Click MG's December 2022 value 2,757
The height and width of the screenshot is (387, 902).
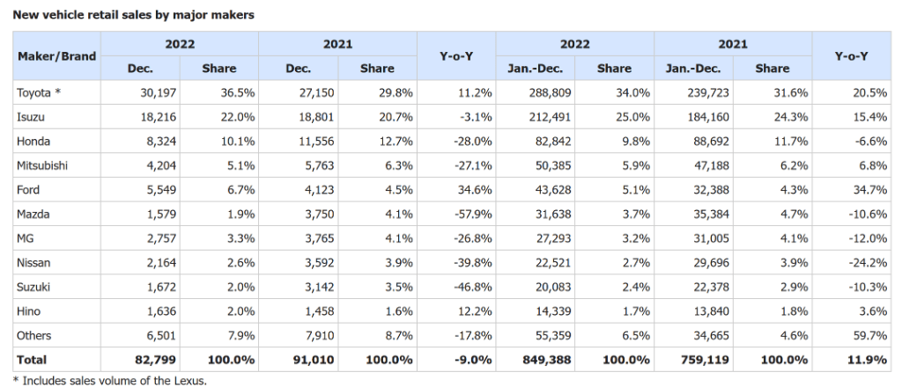(x=160, y=238)
